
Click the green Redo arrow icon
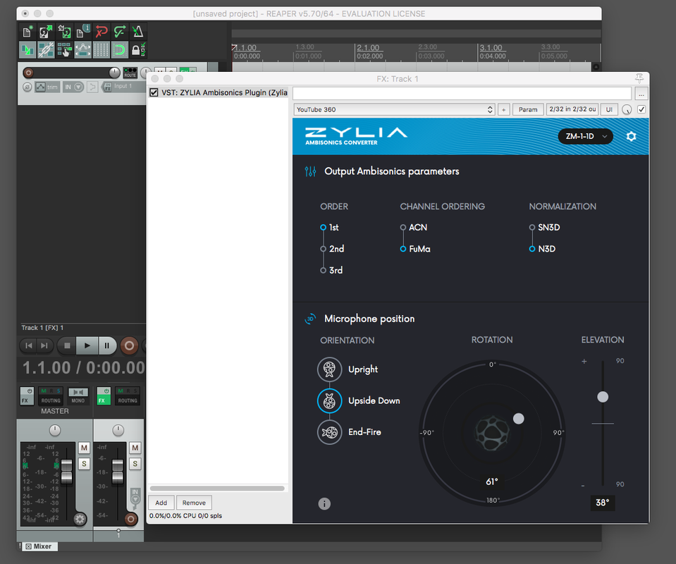119,32
